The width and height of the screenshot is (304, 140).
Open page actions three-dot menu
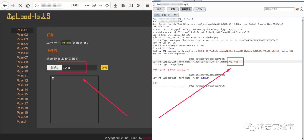point(87,5)
